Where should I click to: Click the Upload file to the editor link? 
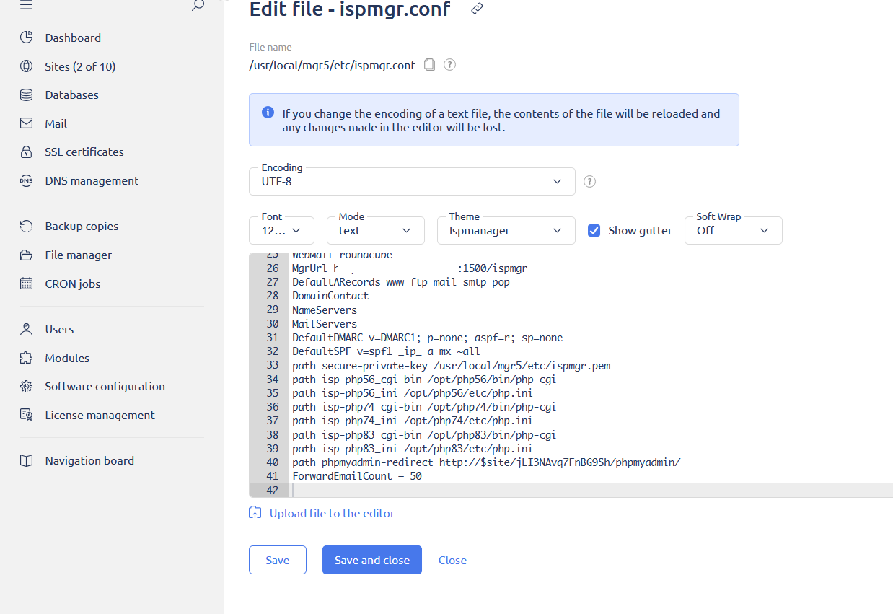332,513
